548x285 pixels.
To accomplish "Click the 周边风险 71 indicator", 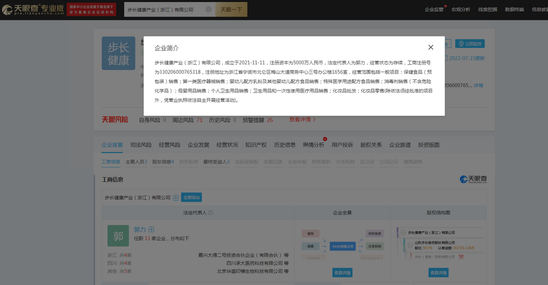I will coord(187,120).
